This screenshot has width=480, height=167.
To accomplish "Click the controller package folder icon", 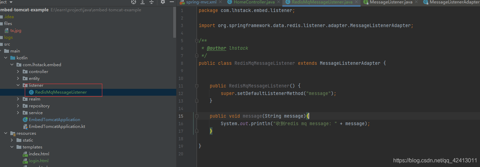I will pos(25,72).
